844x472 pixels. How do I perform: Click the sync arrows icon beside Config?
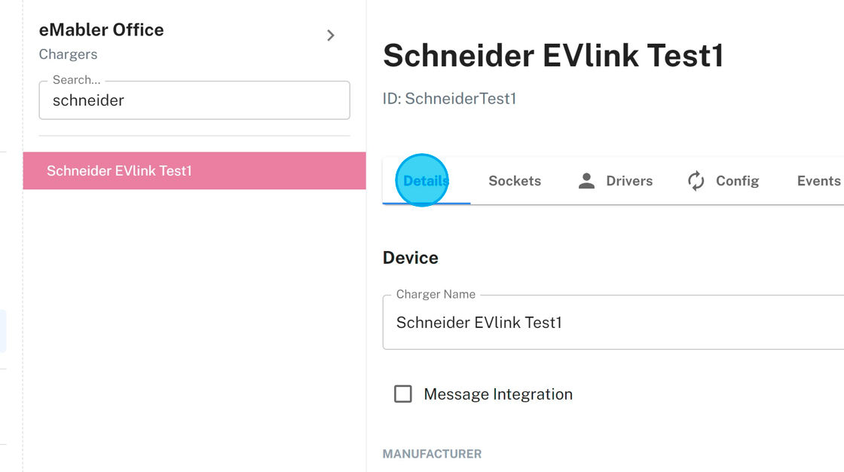pyautogui.click(x=696, y=181)
